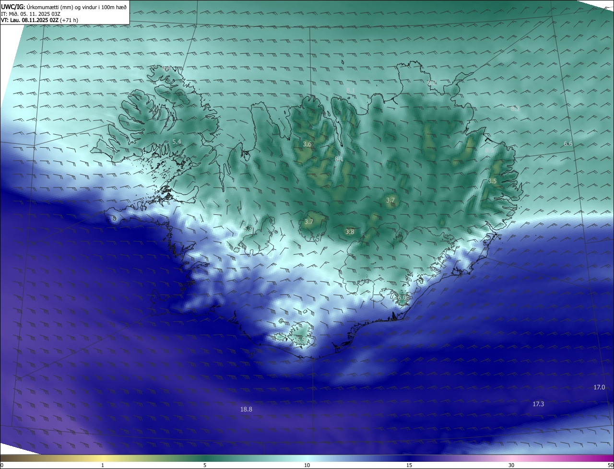
Task: Pick the magenta end of the color scale
Action: [604, 458]
